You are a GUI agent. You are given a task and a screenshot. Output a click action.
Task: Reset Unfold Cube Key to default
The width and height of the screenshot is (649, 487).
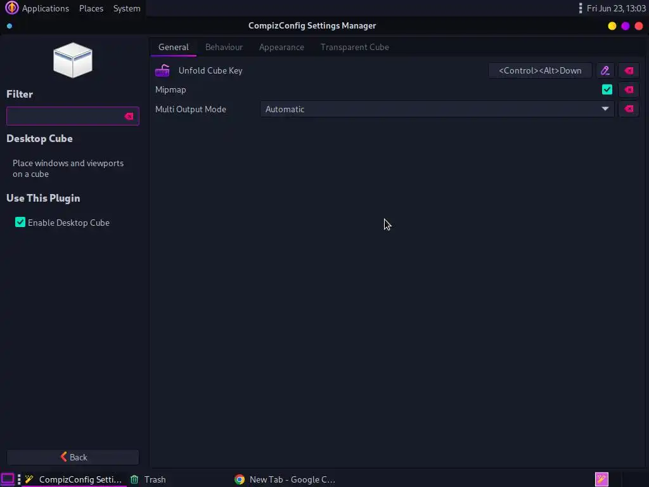point(629,70)
